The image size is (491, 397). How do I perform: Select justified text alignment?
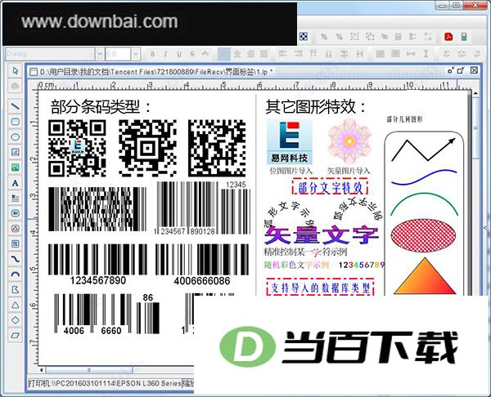click(264, 54)
